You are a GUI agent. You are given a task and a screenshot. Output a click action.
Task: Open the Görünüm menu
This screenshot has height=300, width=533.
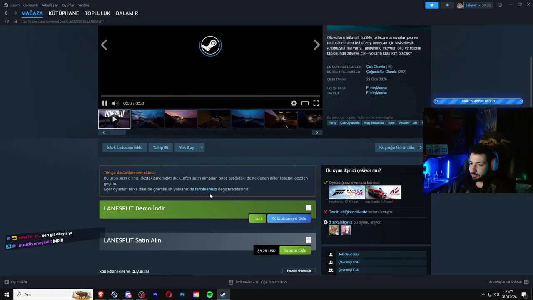coord(30,5)
